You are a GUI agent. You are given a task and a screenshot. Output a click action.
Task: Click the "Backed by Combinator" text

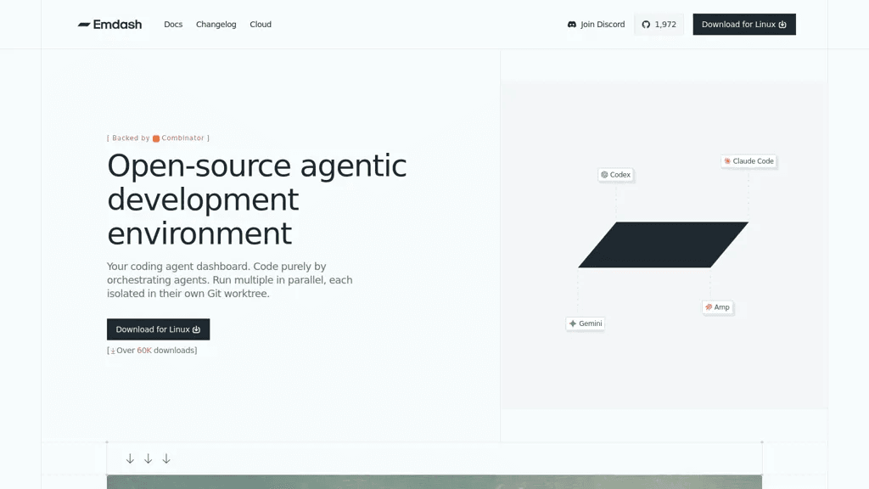pos(159,138)
